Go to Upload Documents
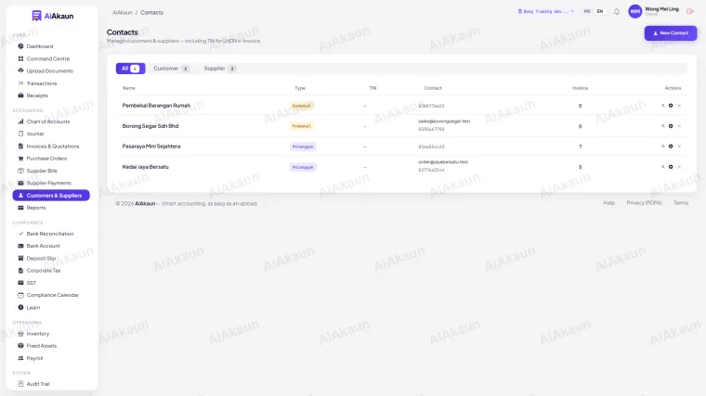This screenshot has width=706, height=396. pyautogui.click(x=49, y=71)
